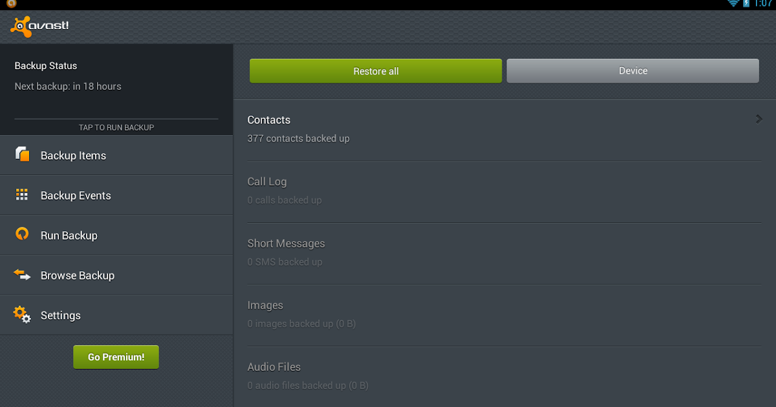Click the Browse Backup arrows icon
The image size is (776, 407).
(x=21, y=275)
